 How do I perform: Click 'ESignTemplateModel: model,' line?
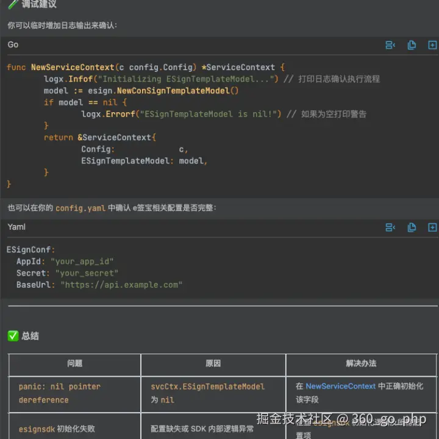tap(144, 161)
